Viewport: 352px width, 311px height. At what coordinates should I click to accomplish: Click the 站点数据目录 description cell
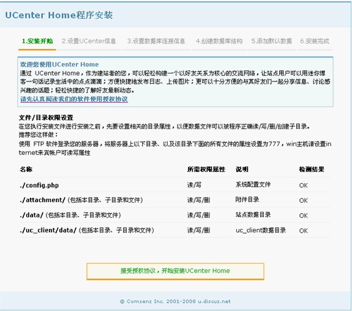pyautogui.click(x=253, y=215)
